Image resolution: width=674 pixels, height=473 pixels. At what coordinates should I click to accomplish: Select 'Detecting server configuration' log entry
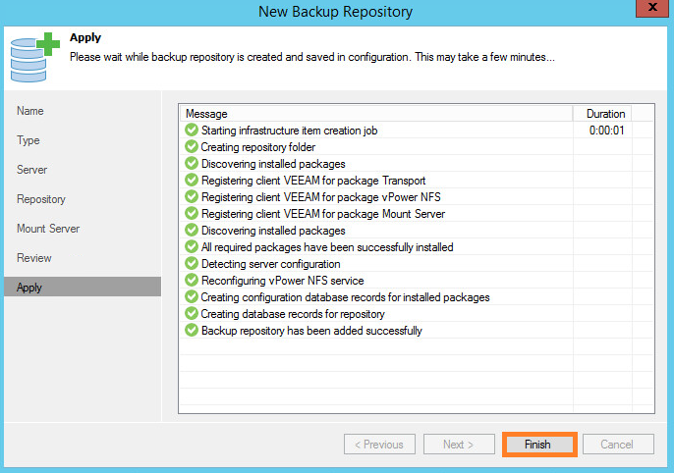pyautogui.click(x=270, y=264)
